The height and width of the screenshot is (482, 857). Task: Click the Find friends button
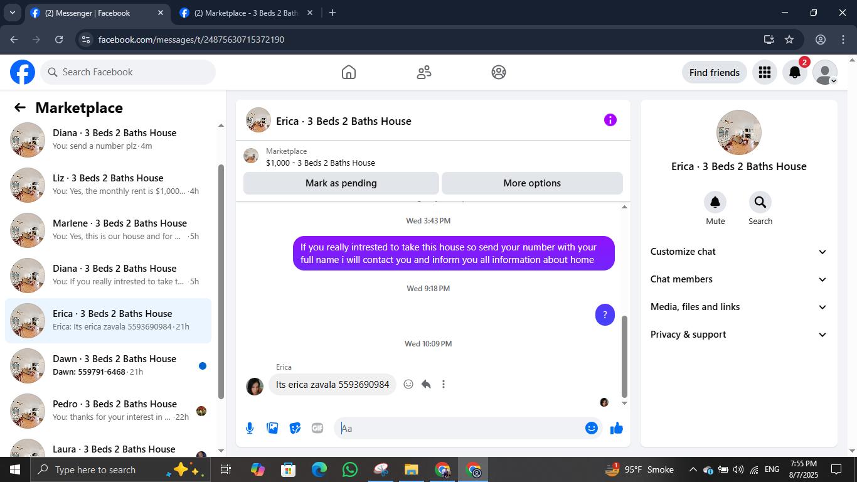[715, 72]
